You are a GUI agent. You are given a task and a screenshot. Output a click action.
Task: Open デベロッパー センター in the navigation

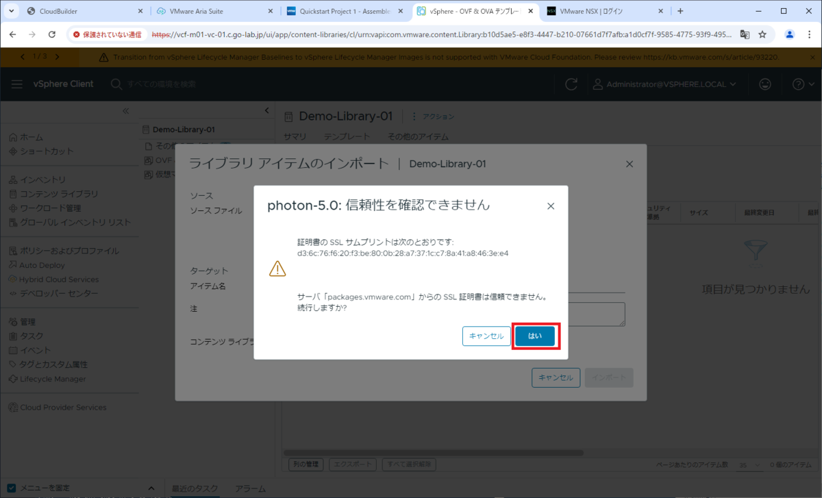pyautogui.click(x=59, y=294)
